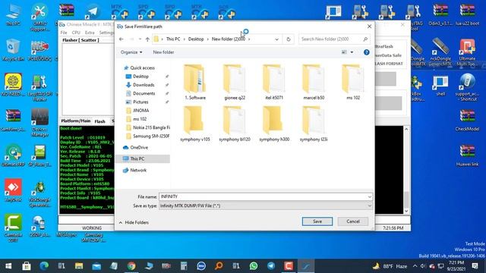Open Telegram from taskbar
This screenshot has height=273, width=486.
click(x=271, y=266)
